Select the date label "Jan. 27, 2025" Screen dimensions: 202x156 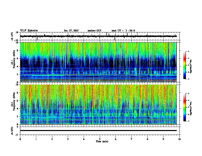click(x=71, y=31)
